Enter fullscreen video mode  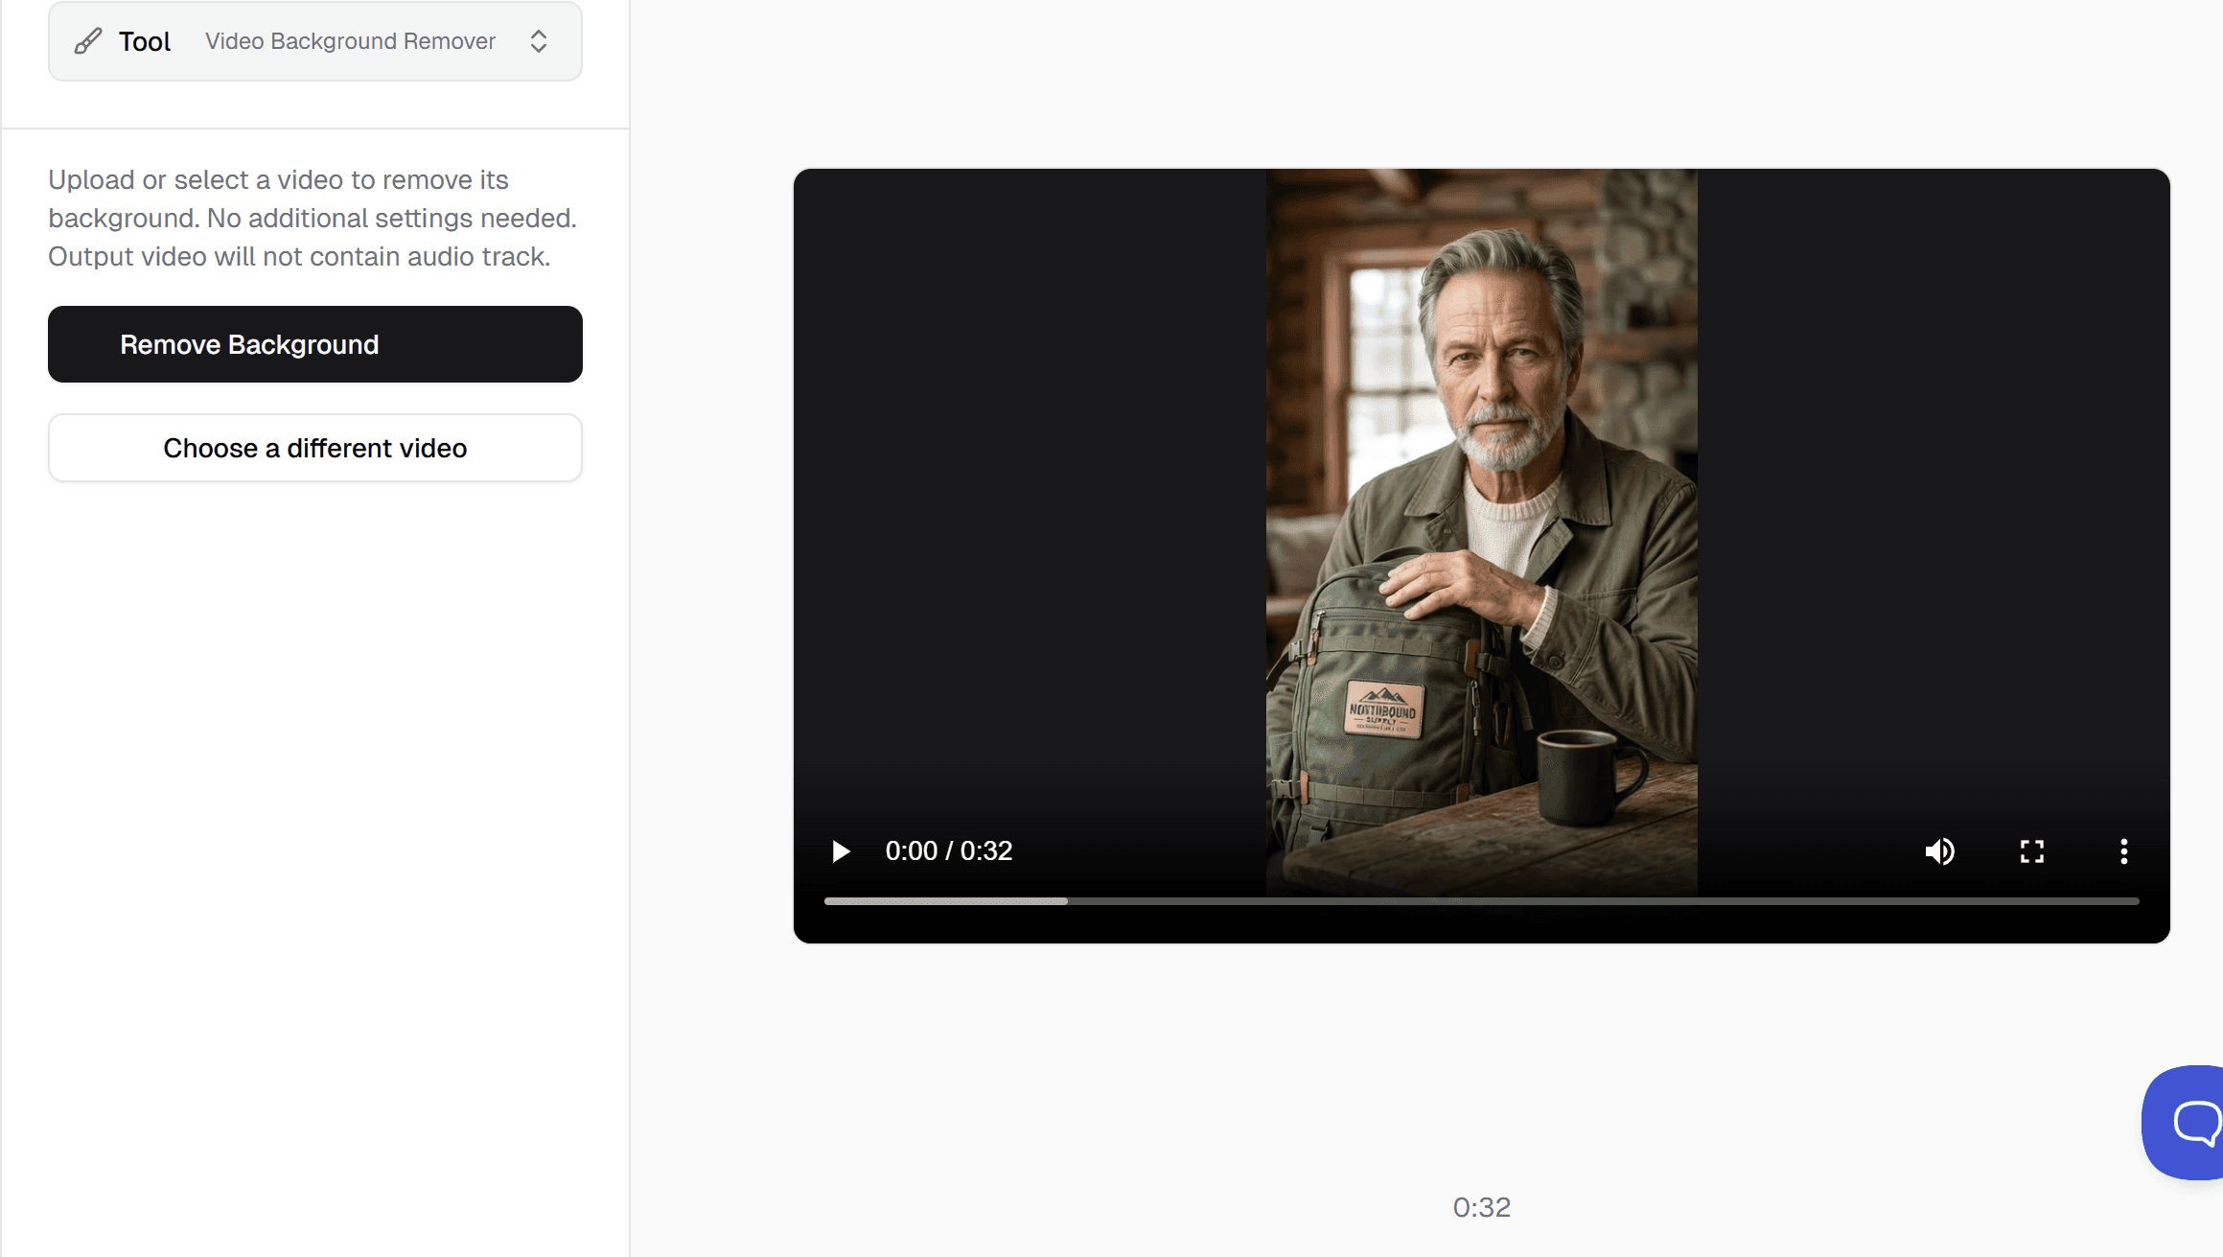click(x=2031, y=851)
